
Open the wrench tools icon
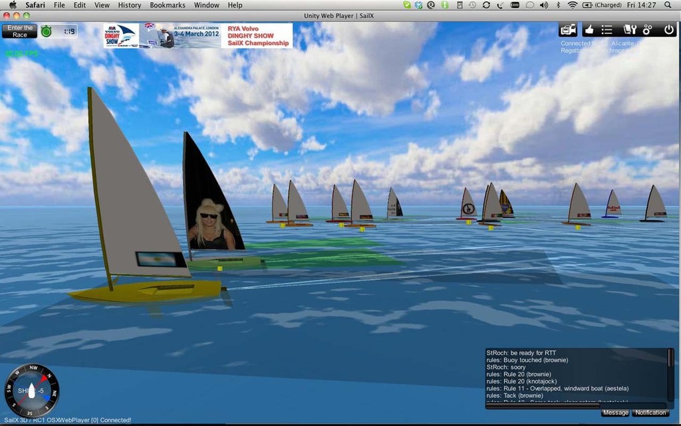pyautogui.click(x=629, y=29)
